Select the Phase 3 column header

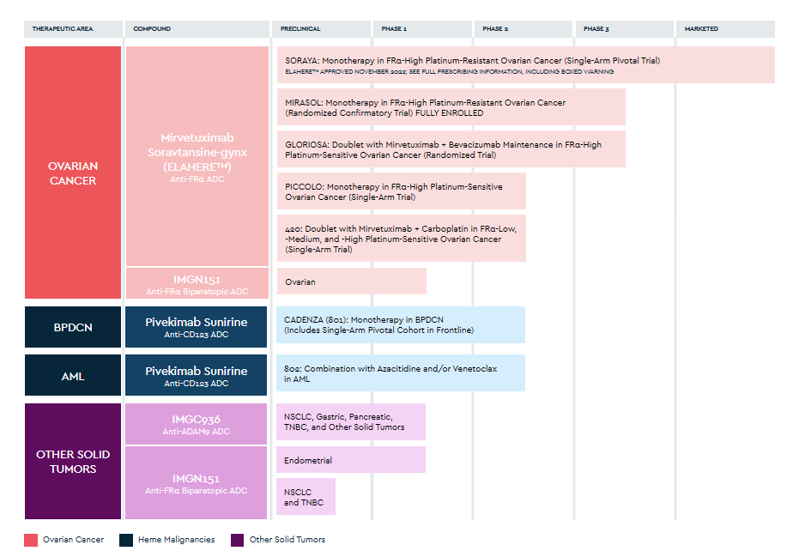point(624,28)
